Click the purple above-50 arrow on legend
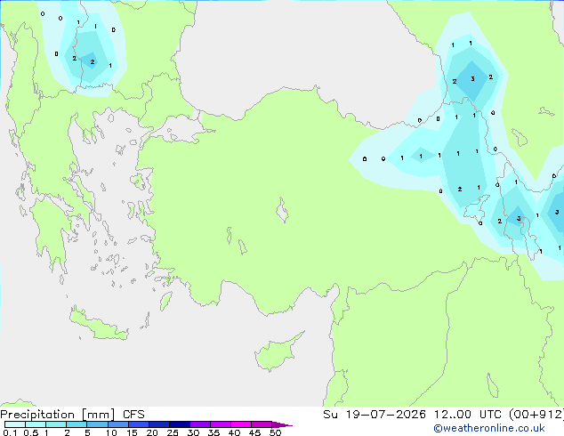 click(281, 424)
